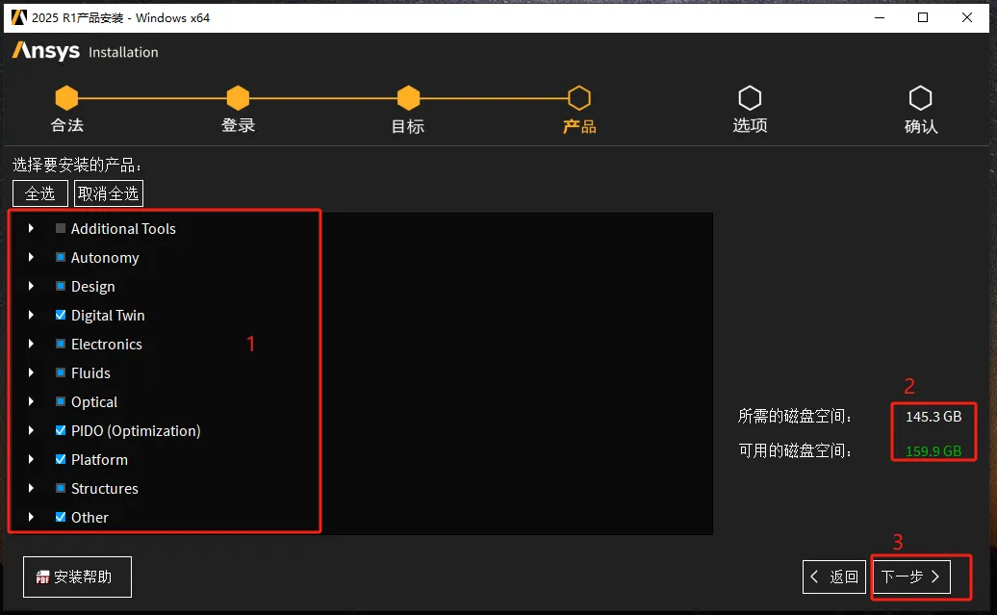Expand the Autonomy product group
This screenshot has width=997, height=615.
(31, 257)
